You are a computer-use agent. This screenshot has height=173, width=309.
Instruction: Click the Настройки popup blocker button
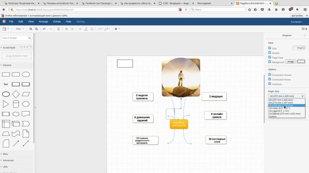pos(297,15)
